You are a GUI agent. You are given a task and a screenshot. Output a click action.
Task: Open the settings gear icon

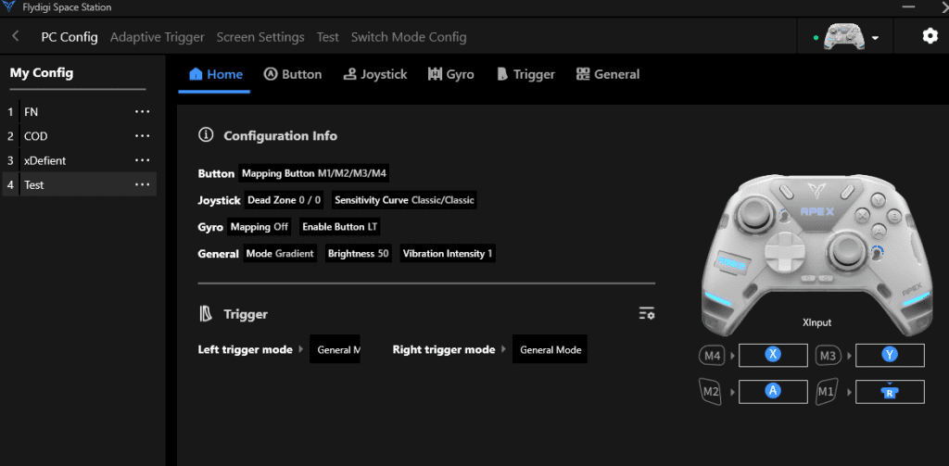coord(930,36)
